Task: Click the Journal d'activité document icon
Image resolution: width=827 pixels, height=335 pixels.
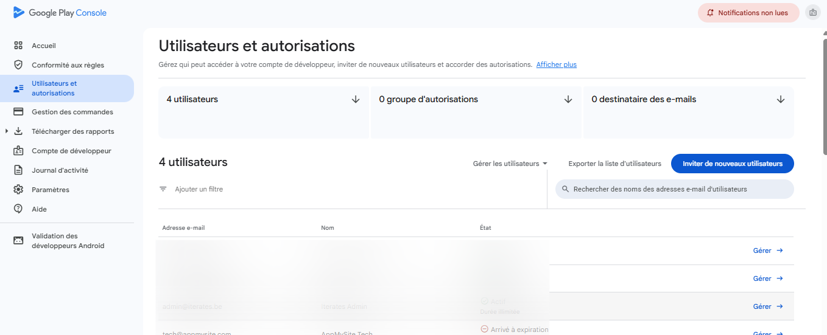Action: point(18,170)
